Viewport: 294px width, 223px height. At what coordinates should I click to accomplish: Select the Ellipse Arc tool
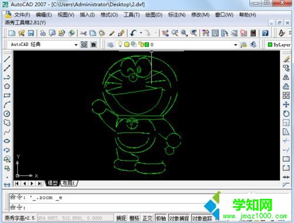(x=7, y=150)
